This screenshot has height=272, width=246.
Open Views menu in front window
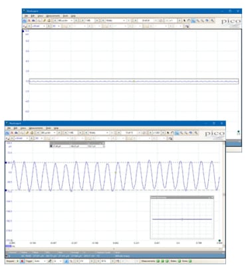pyautogui.click(x=23, y=128)
